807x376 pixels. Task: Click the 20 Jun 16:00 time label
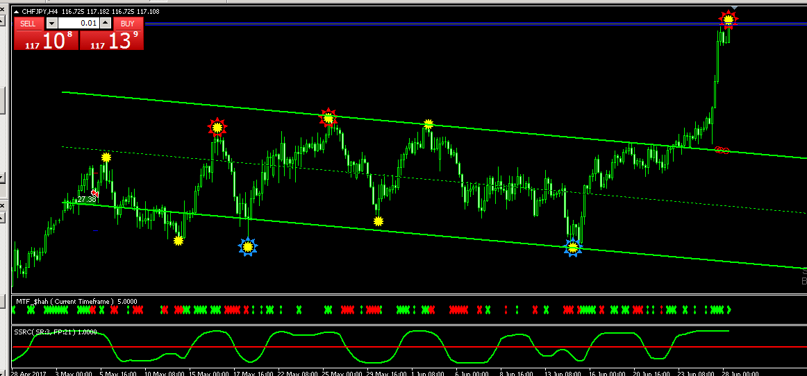pos(653,373)
